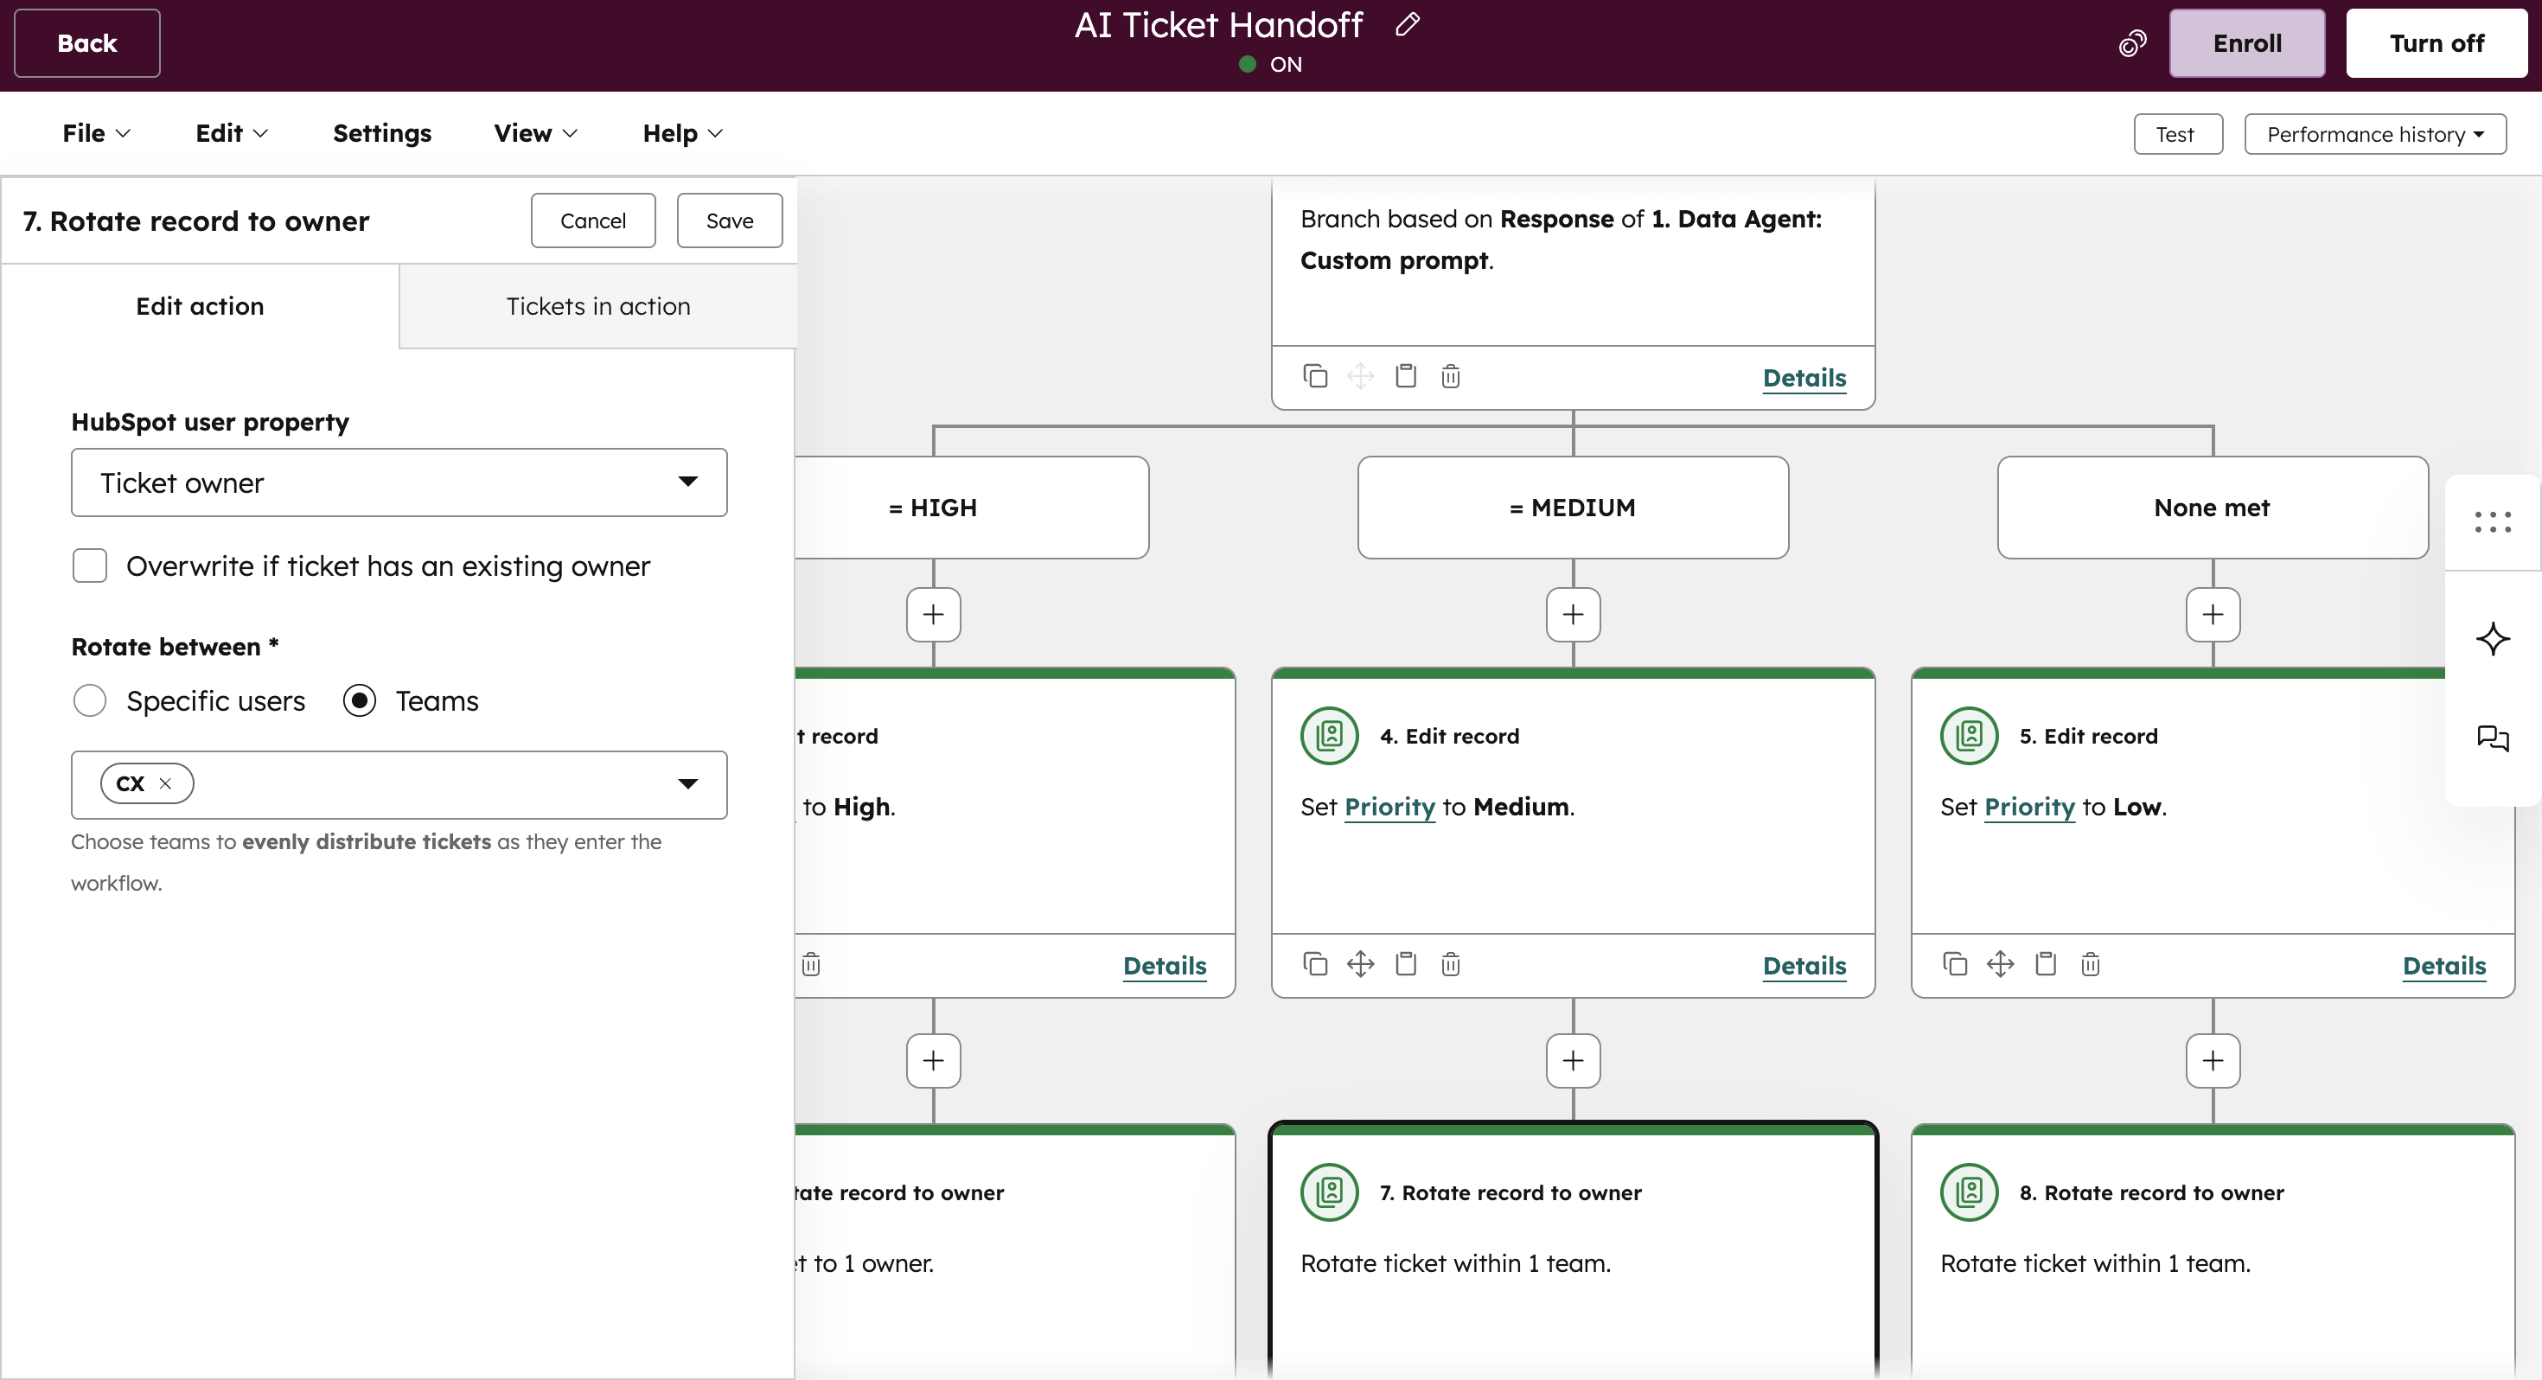Open the File menu
Viewport: 2542px width, 1380px height.
click(x=95, y=132)
